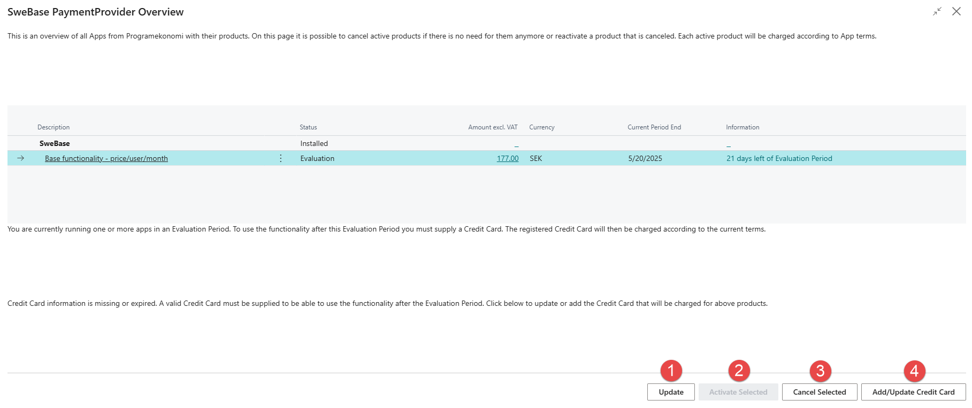Image resolution: width=972 pixels, height=408 pixels.
Task: Click the SweBase PaymentProvider Overview title
Action: (96, 12)
